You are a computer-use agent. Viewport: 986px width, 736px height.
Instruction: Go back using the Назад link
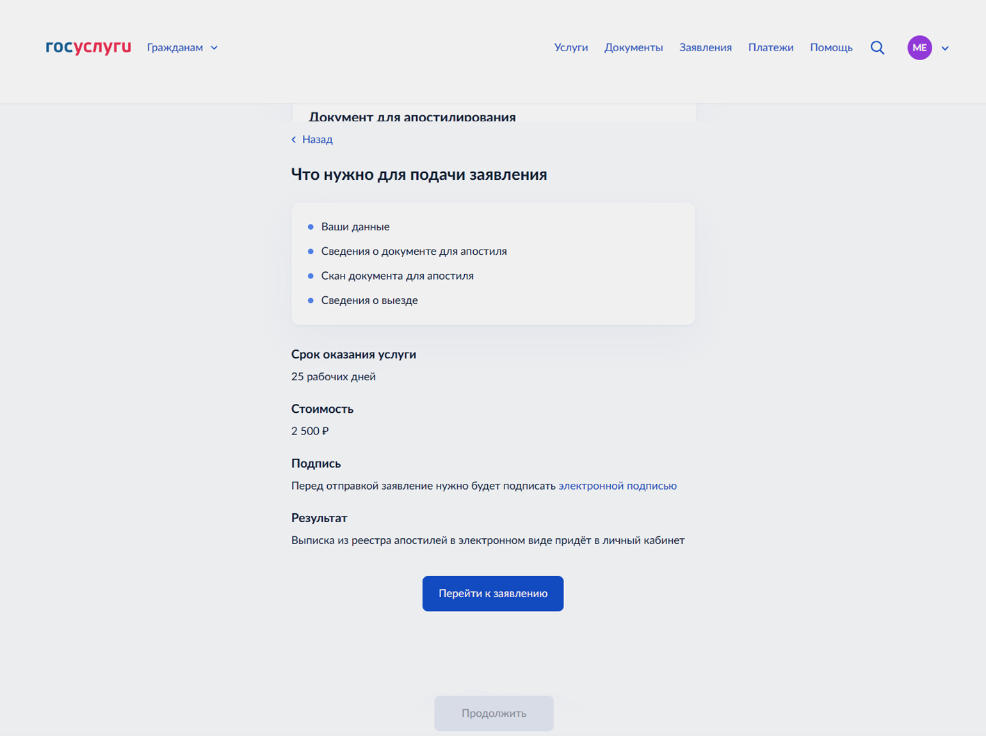pos(317,140)
